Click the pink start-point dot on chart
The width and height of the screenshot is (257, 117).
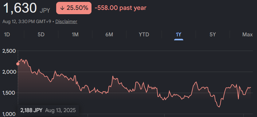point(18,64)
